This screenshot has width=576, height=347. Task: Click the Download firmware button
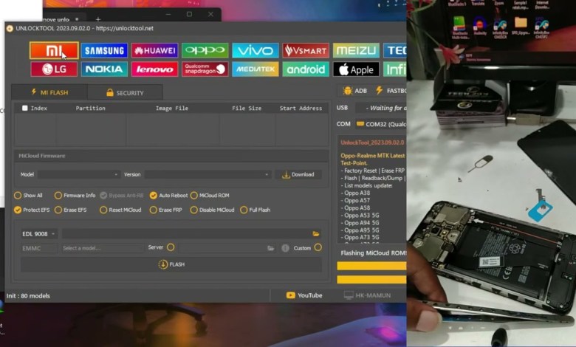click(x=298, y=174)
